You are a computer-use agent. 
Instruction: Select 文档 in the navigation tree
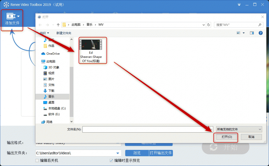click(49, 85)
